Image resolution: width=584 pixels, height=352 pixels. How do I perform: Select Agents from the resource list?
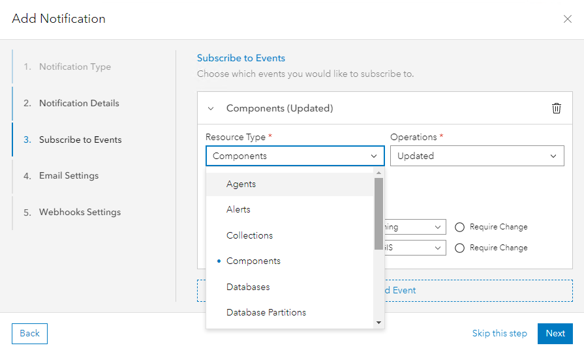click(241, 184)
